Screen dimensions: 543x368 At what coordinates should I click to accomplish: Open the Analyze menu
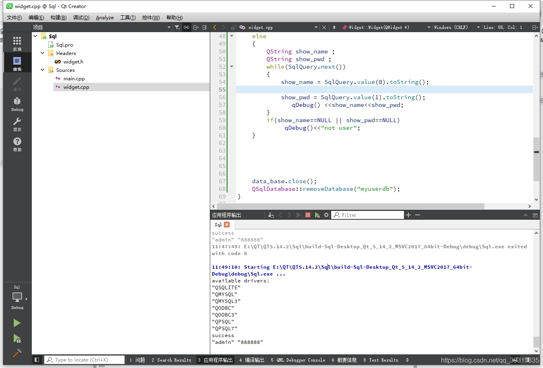click(x=105, y=18)
